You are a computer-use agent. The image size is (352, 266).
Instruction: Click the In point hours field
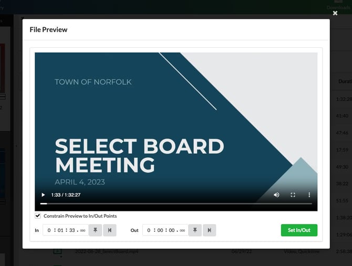click(49, 230)
